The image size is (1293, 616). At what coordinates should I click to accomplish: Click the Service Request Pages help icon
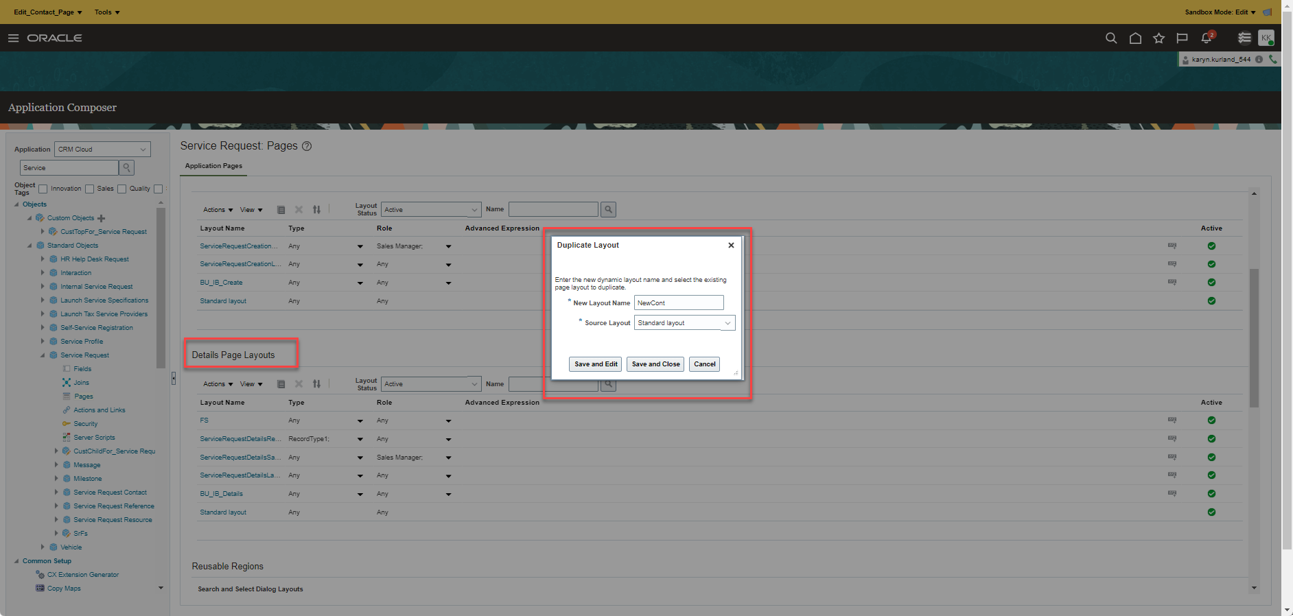[307, 146]
